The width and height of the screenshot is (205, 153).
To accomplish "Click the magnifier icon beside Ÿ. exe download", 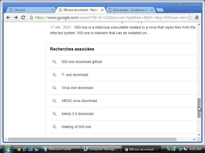I will [54, 75].
